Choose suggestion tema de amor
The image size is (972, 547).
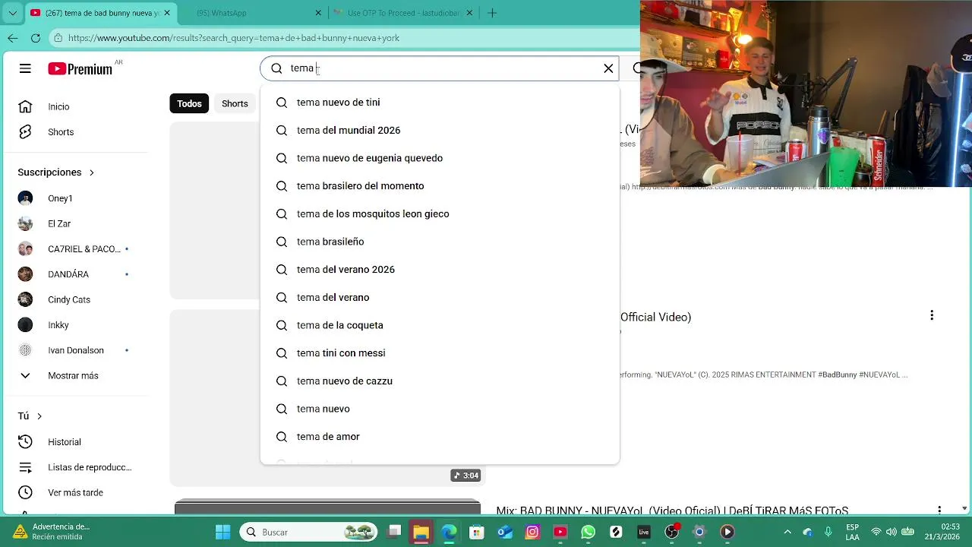tap(440, 437)
